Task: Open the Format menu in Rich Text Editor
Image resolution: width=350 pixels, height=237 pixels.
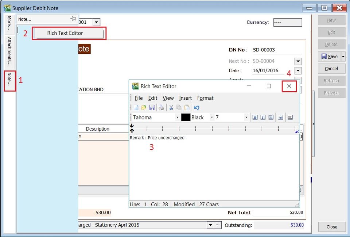Action: 205,98
